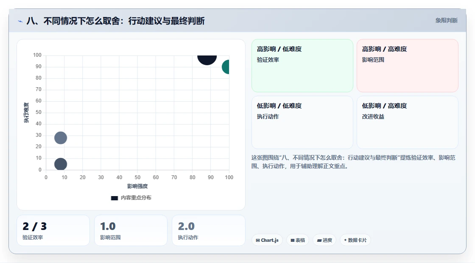475x263 pixels.
Task: Select the Chart.js tag chip
Action: click(x=267, y=240)
